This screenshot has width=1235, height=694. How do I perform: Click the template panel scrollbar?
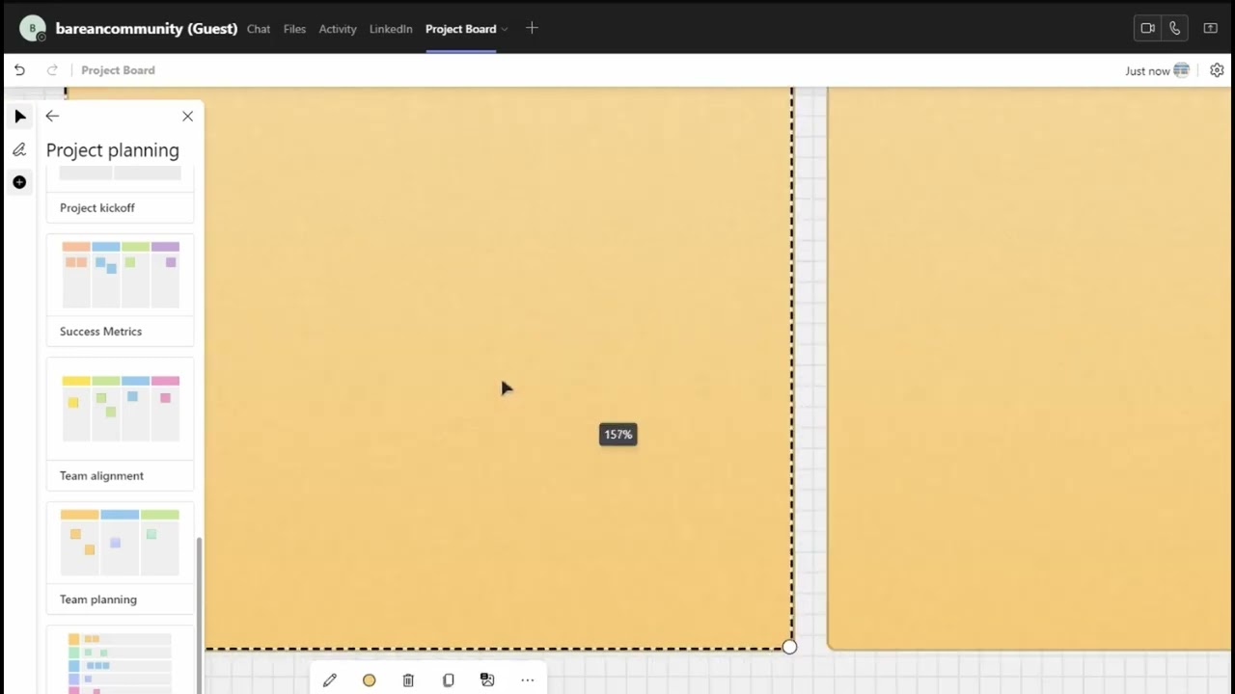[200, 615]
